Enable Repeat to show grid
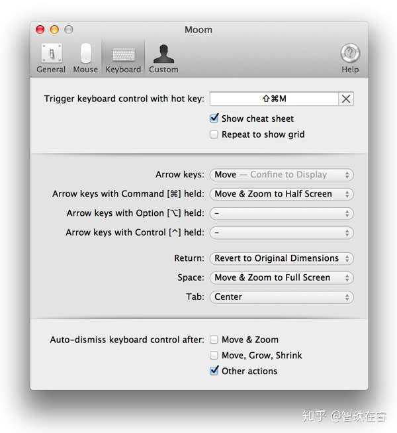 pyautogui.click(x=214, y=134)
